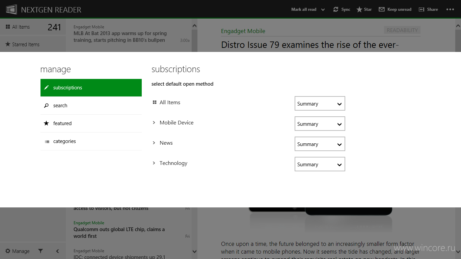The height and width of the screenshot is (259, 461).
Task: Click the 'Mobile Device' category label
Action: point(177,123)
